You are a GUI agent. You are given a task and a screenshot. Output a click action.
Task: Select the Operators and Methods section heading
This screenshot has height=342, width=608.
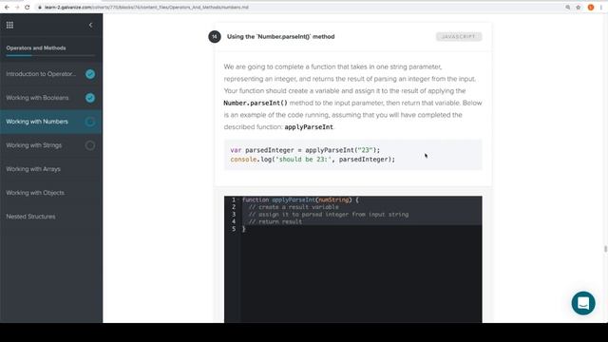[36, 48]
